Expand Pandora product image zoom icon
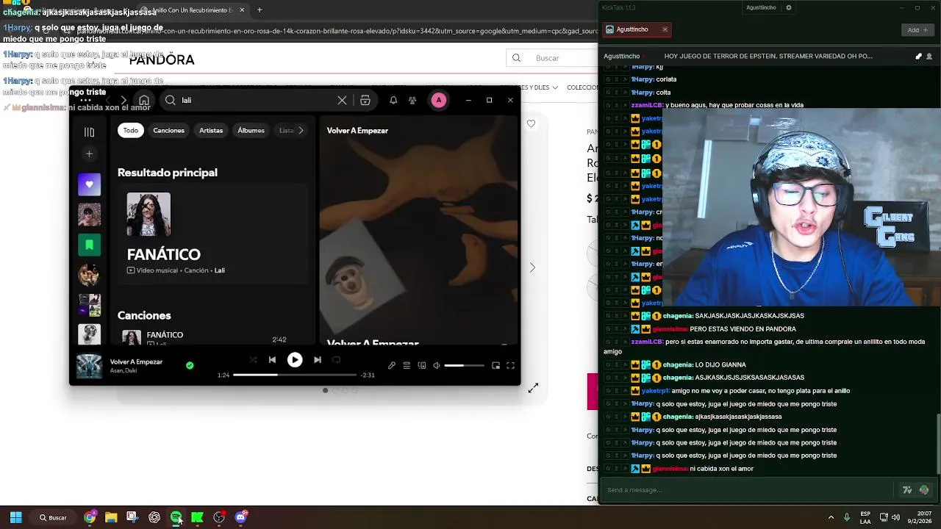 point(533,388)
